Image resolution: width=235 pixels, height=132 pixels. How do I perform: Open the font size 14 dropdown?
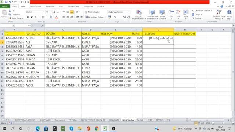[x=51, y=12]
